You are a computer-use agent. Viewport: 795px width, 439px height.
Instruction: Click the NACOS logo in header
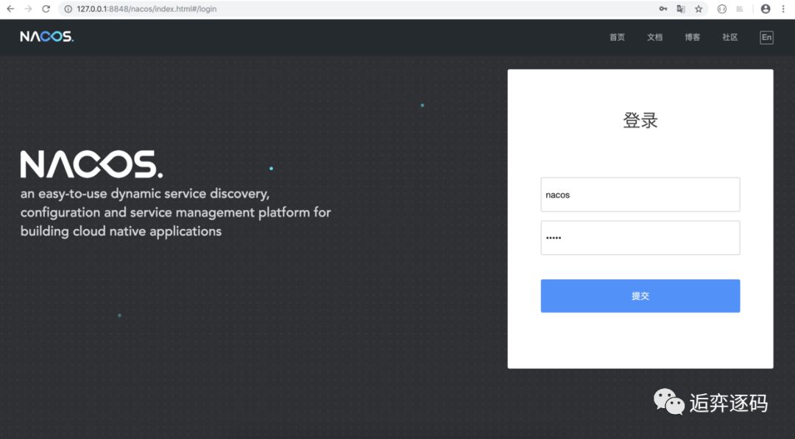(46, 37)
